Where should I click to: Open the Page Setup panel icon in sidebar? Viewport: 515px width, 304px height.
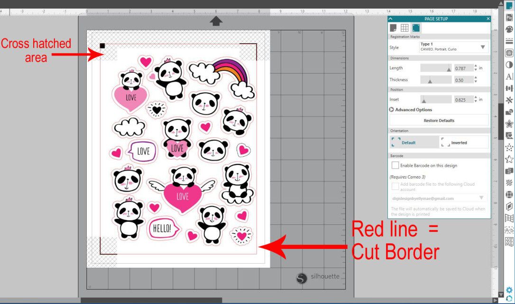coord(509,6)
